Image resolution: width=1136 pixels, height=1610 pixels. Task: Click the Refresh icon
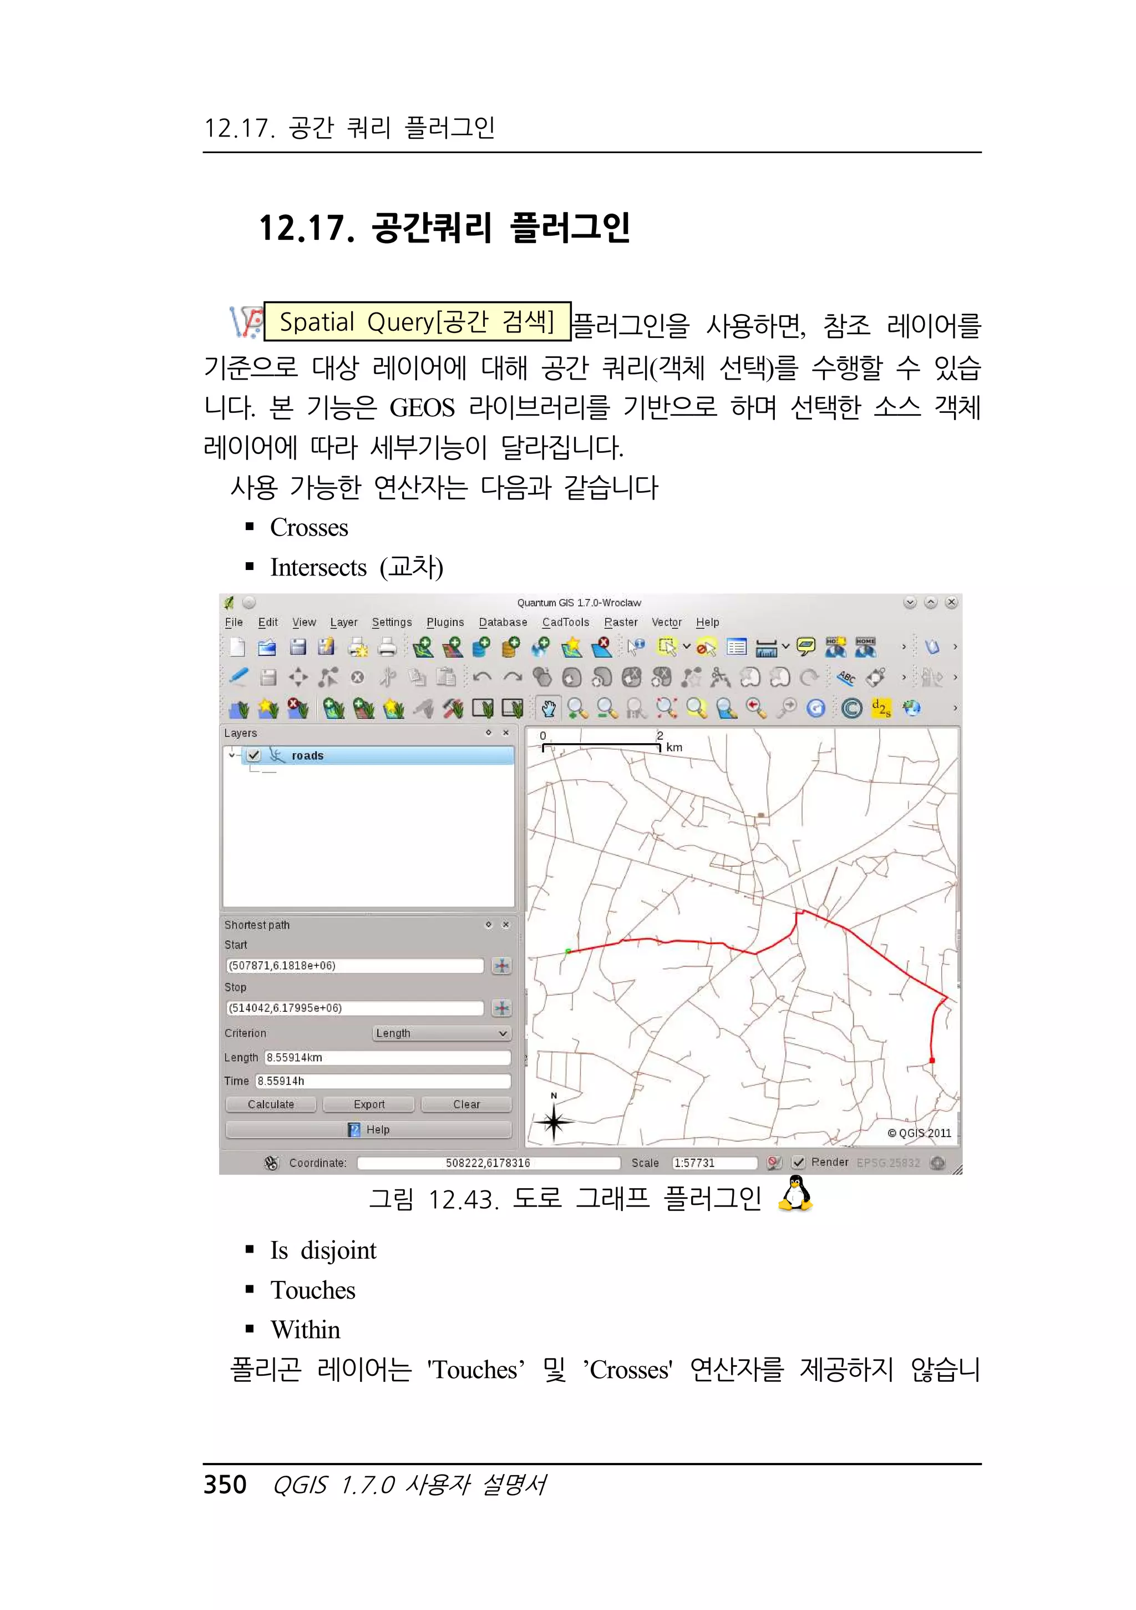816,708
